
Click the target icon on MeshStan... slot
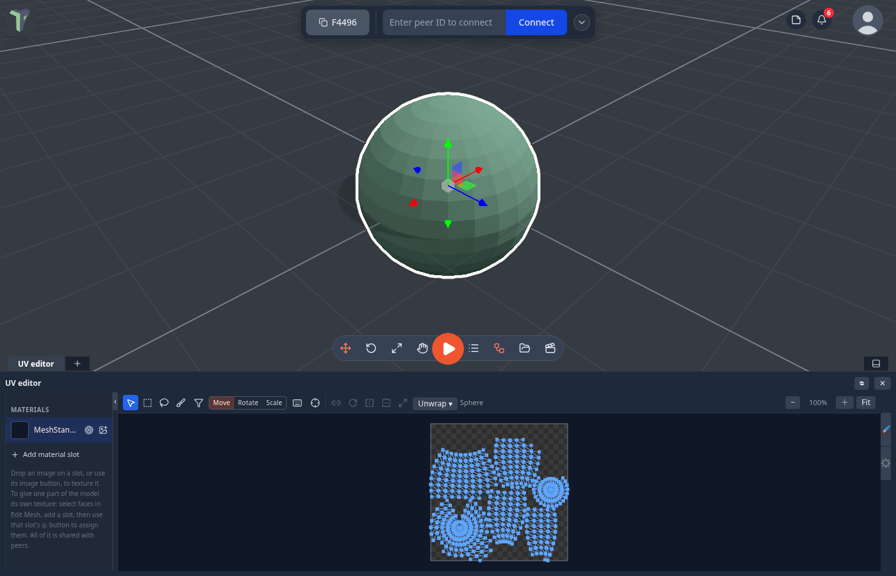pos(89,430)
